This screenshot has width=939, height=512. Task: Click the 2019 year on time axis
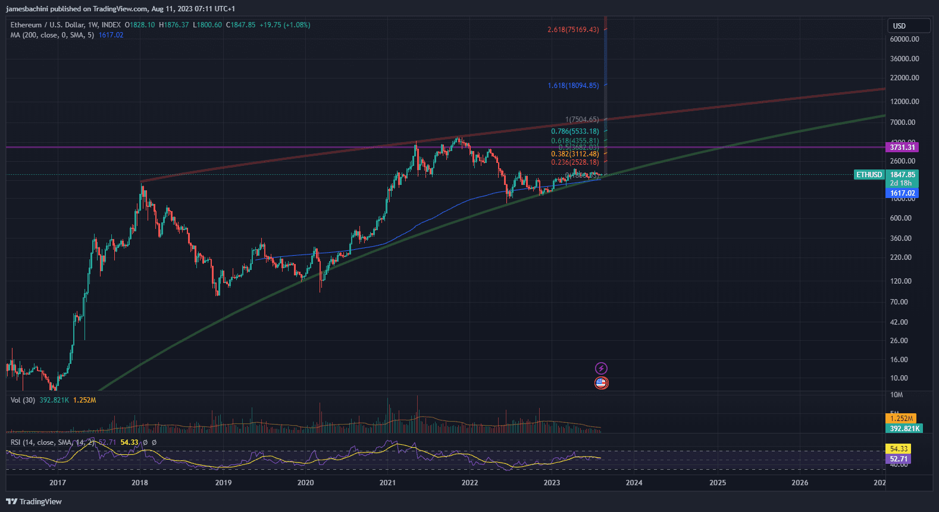(x=223, y=483)
